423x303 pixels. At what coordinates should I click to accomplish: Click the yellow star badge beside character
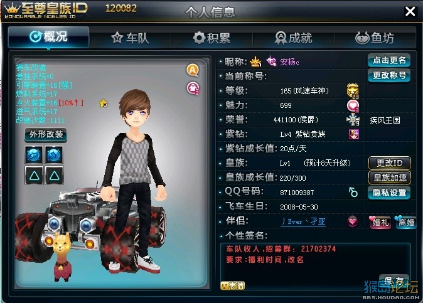(104, 104)
